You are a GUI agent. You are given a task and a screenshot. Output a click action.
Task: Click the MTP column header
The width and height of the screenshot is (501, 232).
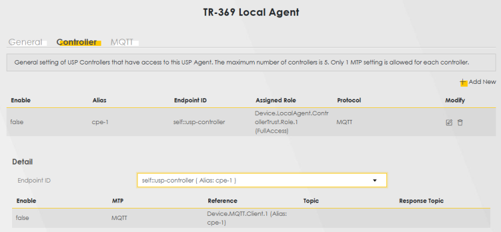118,201
